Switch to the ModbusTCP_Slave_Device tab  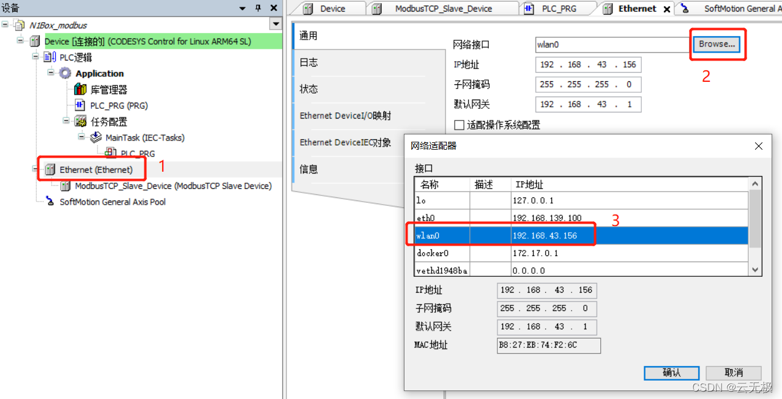click(444, 8)
